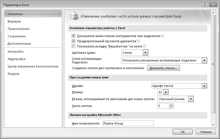Click the Число листов number field

tap(163, 106)
